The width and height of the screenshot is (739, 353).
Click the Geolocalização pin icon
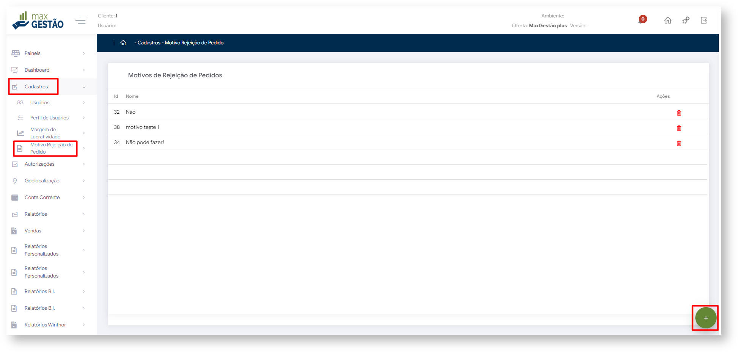[15, 181]
